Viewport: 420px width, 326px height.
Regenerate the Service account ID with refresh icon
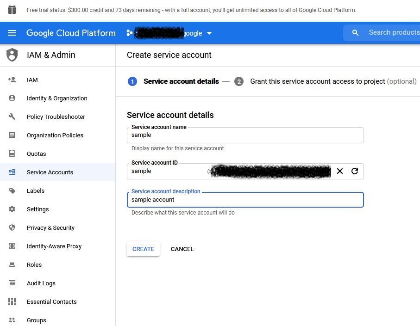pyautogui.click(x=355, y=171)
